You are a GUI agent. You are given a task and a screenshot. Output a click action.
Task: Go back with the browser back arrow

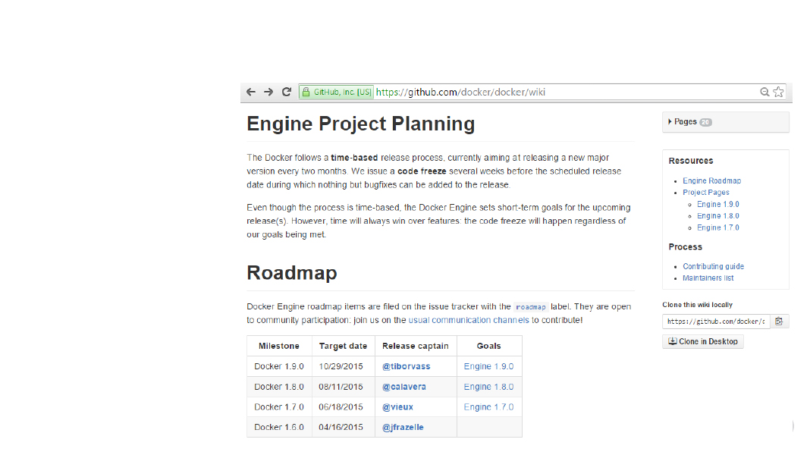coord(251,92)
